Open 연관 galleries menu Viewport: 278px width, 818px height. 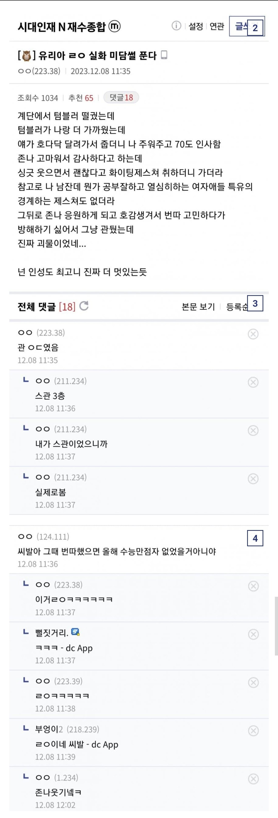click(x=217, y=26)
